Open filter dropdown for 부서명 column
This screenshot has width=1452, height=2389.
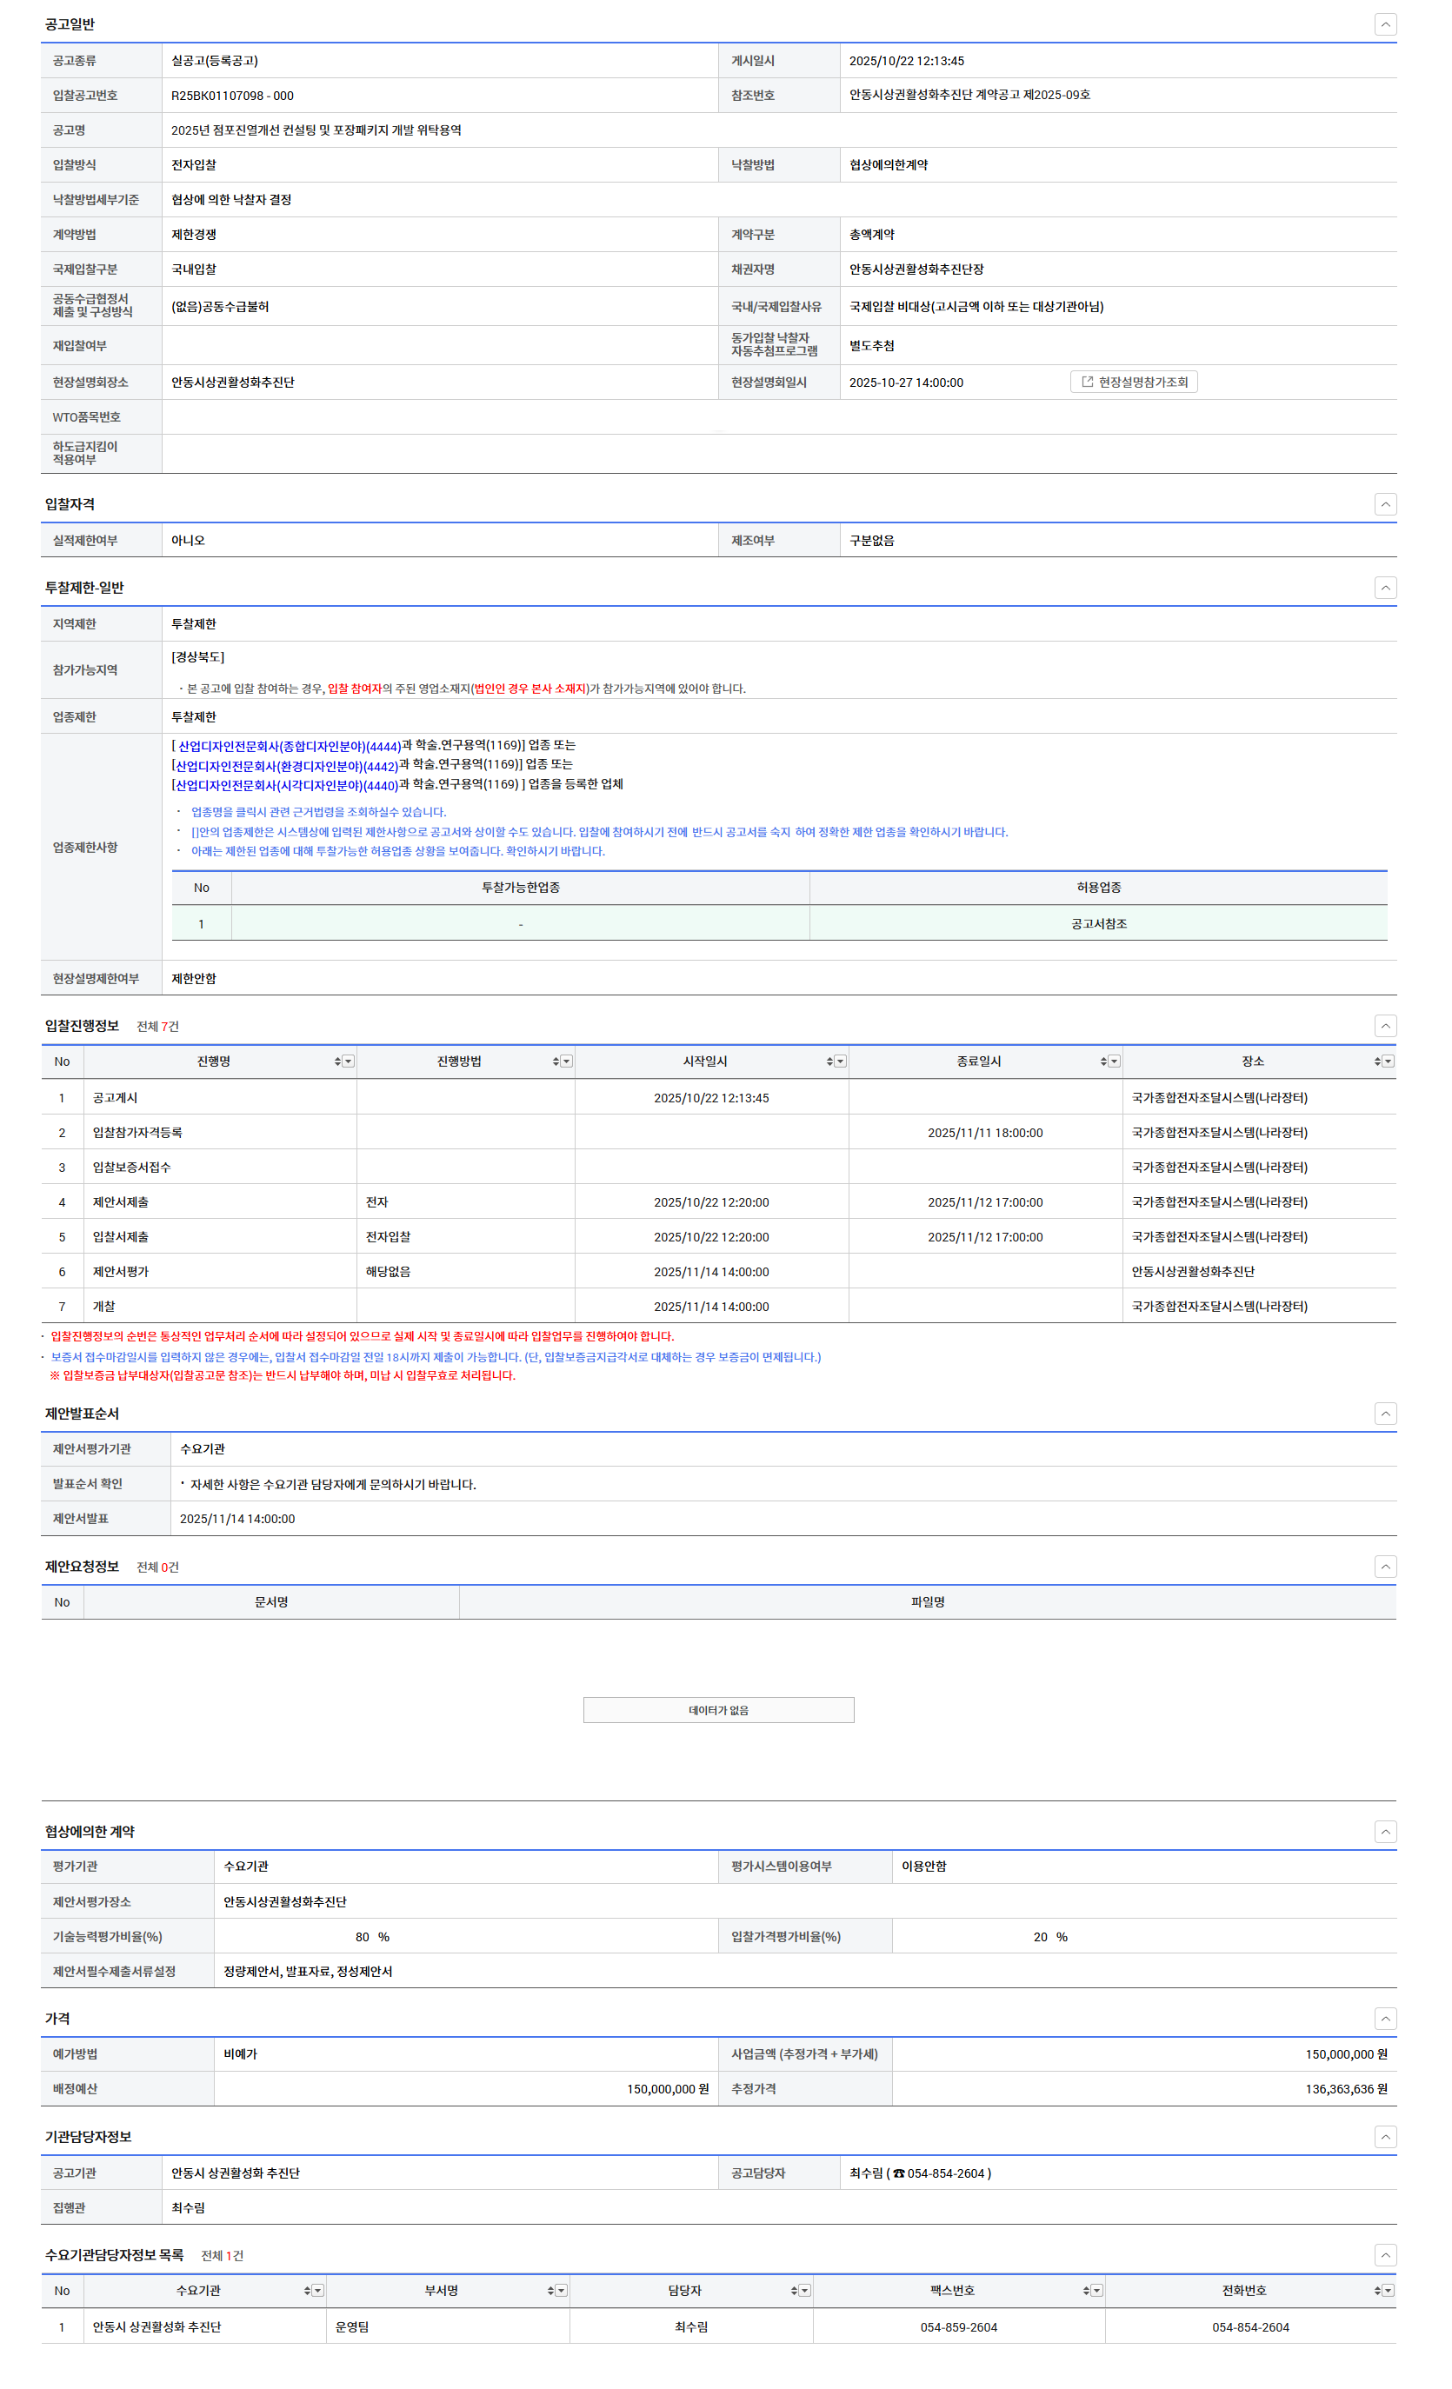[x=561, y=2290]
